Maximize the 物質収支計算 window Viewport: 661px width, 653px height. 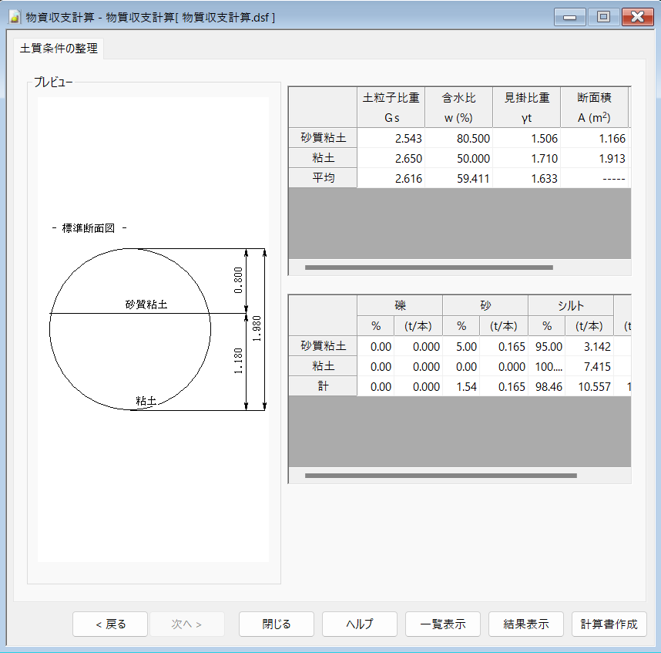tap(603, 17)
